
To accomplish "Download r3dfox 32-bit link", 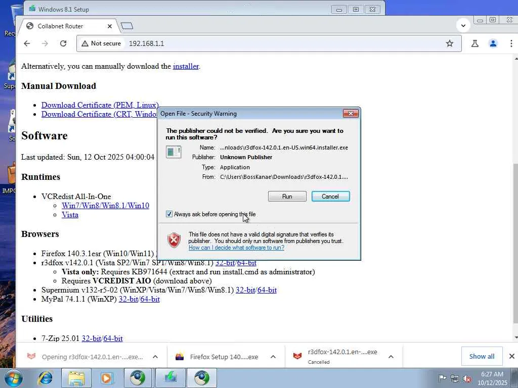I will 225,263.
